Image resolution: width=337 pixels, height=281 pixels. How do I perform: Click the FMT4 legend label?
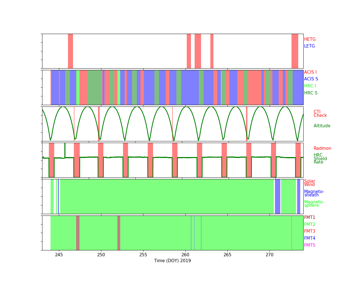(310, 238)
